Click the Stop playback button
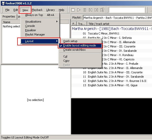 (73, 10)
